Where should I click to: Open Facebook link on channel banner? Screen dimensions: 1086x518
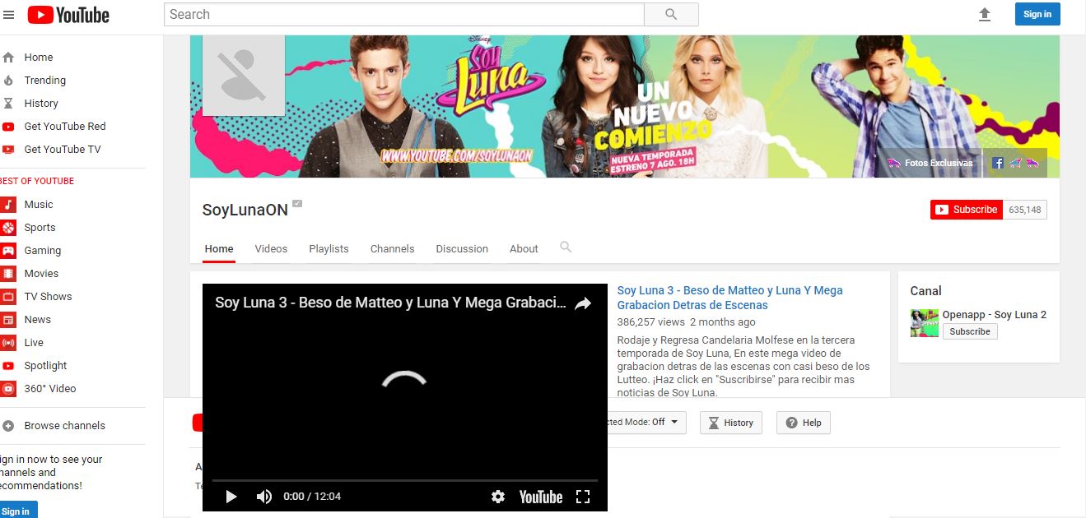point(998,163)
